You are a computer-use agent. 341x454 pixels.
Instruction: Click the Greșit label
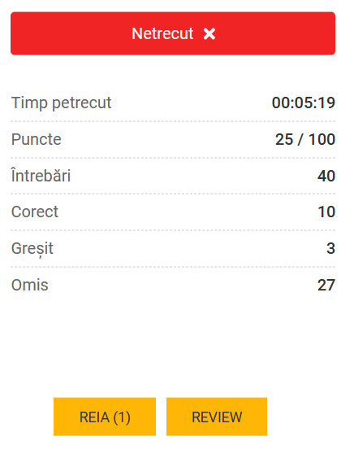32,249
